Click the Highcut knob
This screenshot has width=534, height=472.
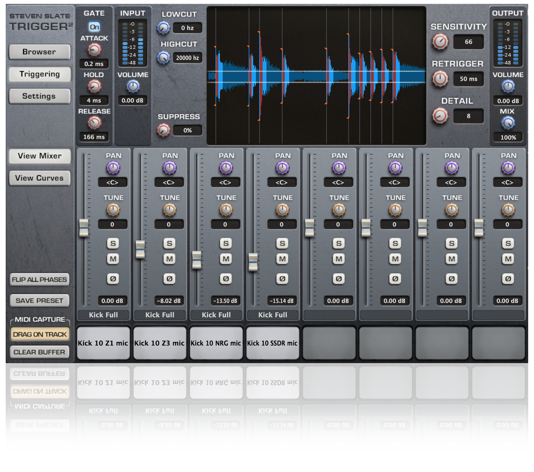[164, 58]
